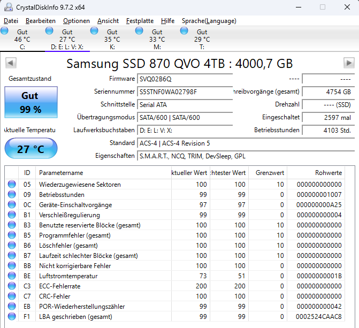Open the Optionen menu
359x328 pixels.
(x=77, y=21)
